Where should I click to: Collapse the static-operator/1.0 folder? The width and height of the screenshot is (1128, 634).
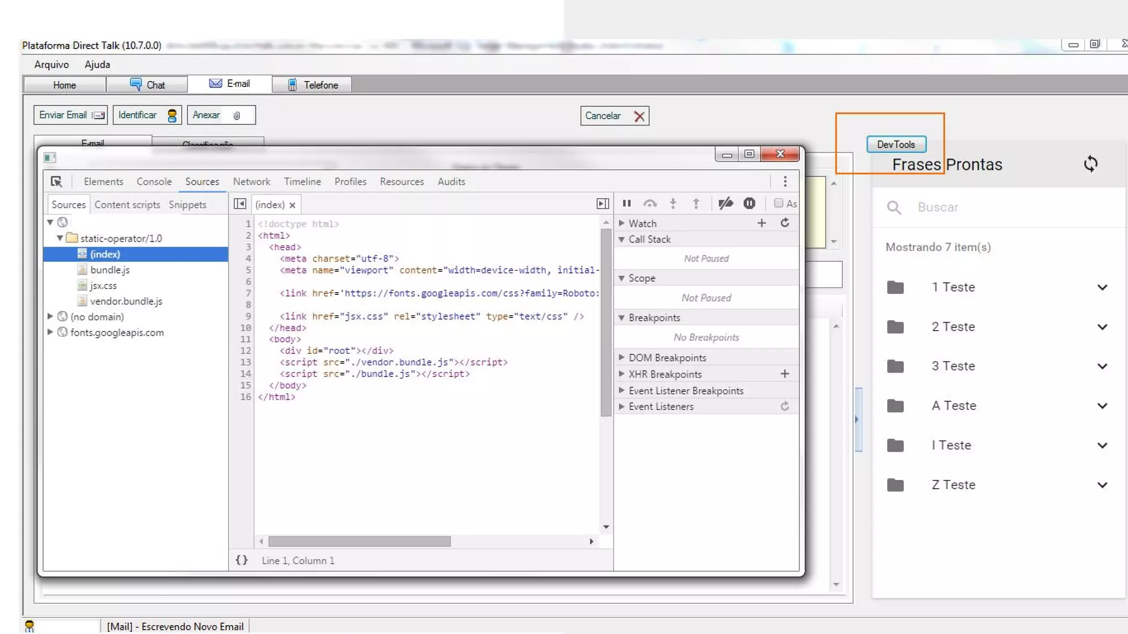pos(59,238)
